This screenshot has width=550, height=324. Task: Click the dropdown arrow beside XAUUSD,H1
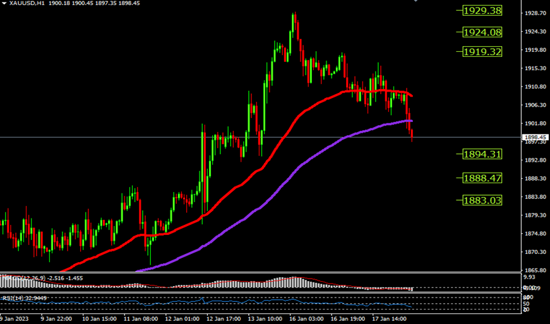pos(4,3)
